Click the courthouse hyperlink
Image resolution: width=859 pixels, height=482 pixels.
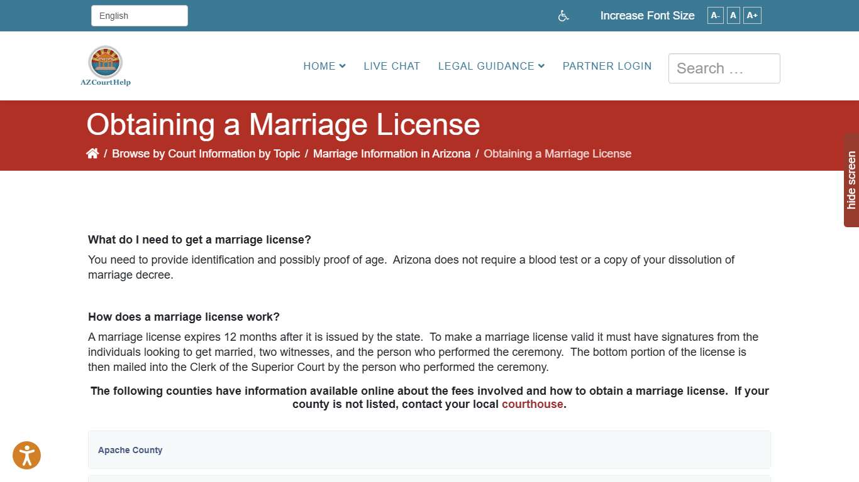(x=532, y=404)
